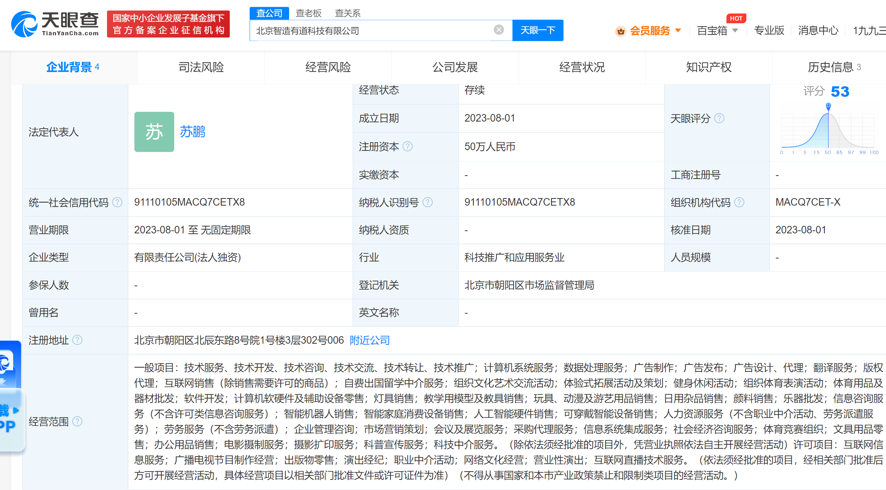
Task: Click the VIP crown icon
Action: point(621,31)
